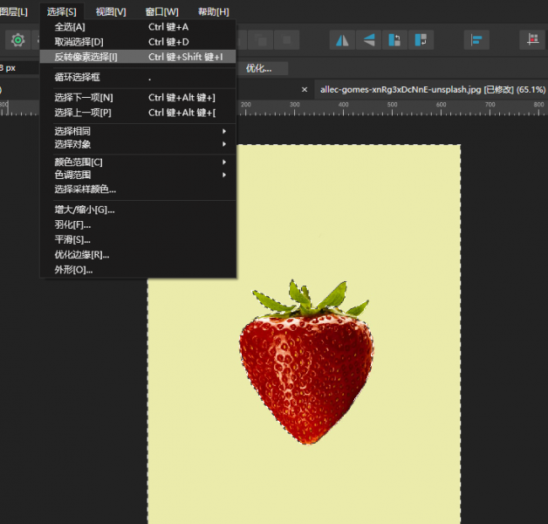This screenshot has height=524, width=548.
Task: Click the green gear assistant icon
Action: tap(17, 40)
